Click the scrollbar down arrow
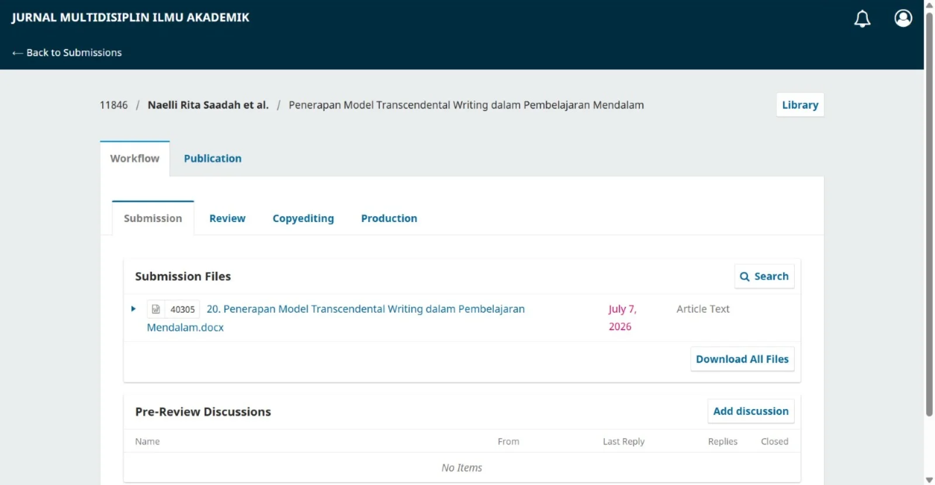Image resolution: width=935 pixels, height=485 pixels. point(929,480)
